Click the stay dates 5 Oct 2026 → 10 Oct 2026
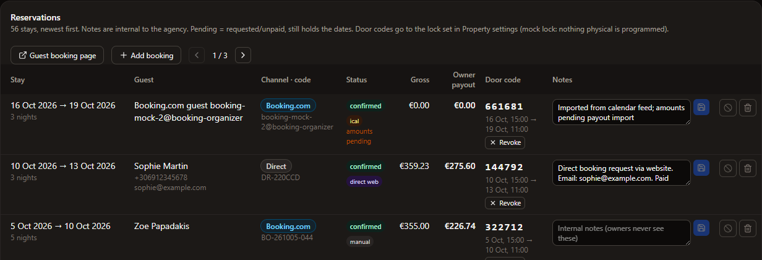This screenshot has width=762, height=260. pos(61,226)
